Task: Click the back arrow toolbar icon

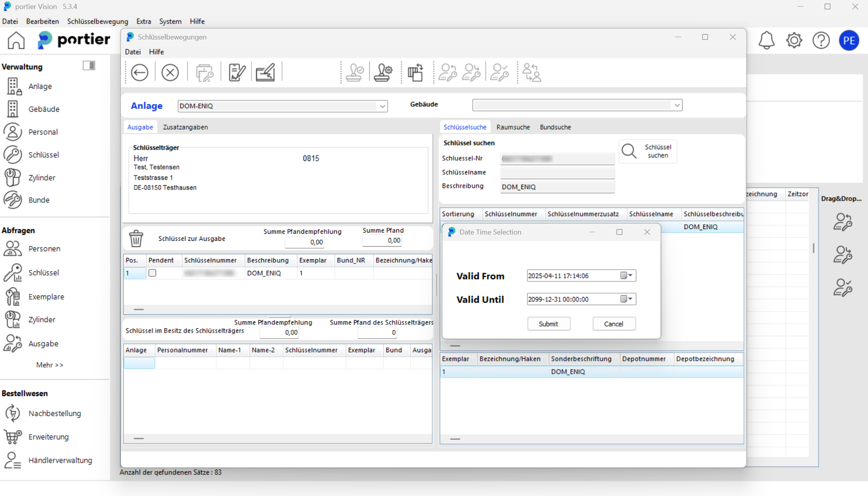Action: point(140,73)
